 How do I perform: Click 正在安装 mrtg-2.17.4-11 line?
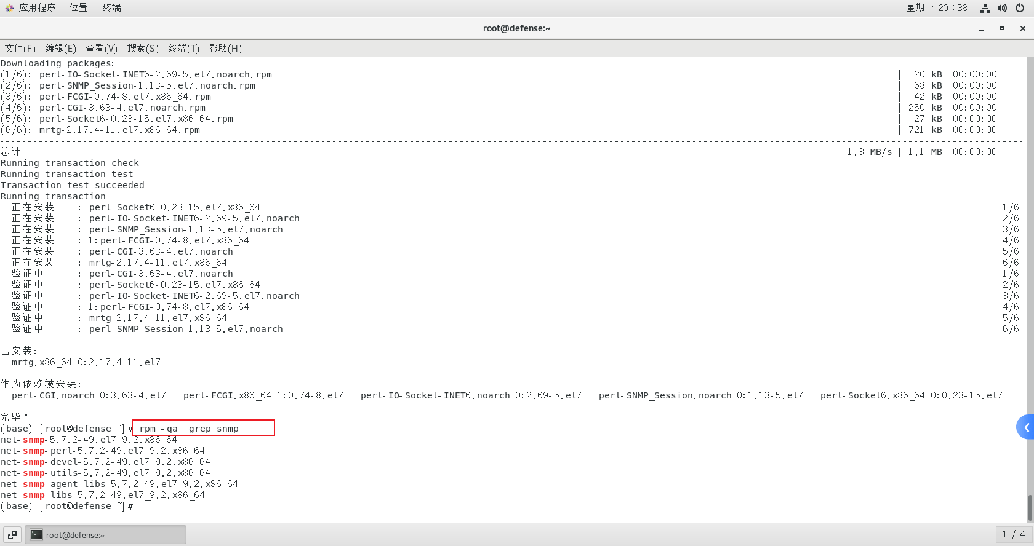pos(119,263)
